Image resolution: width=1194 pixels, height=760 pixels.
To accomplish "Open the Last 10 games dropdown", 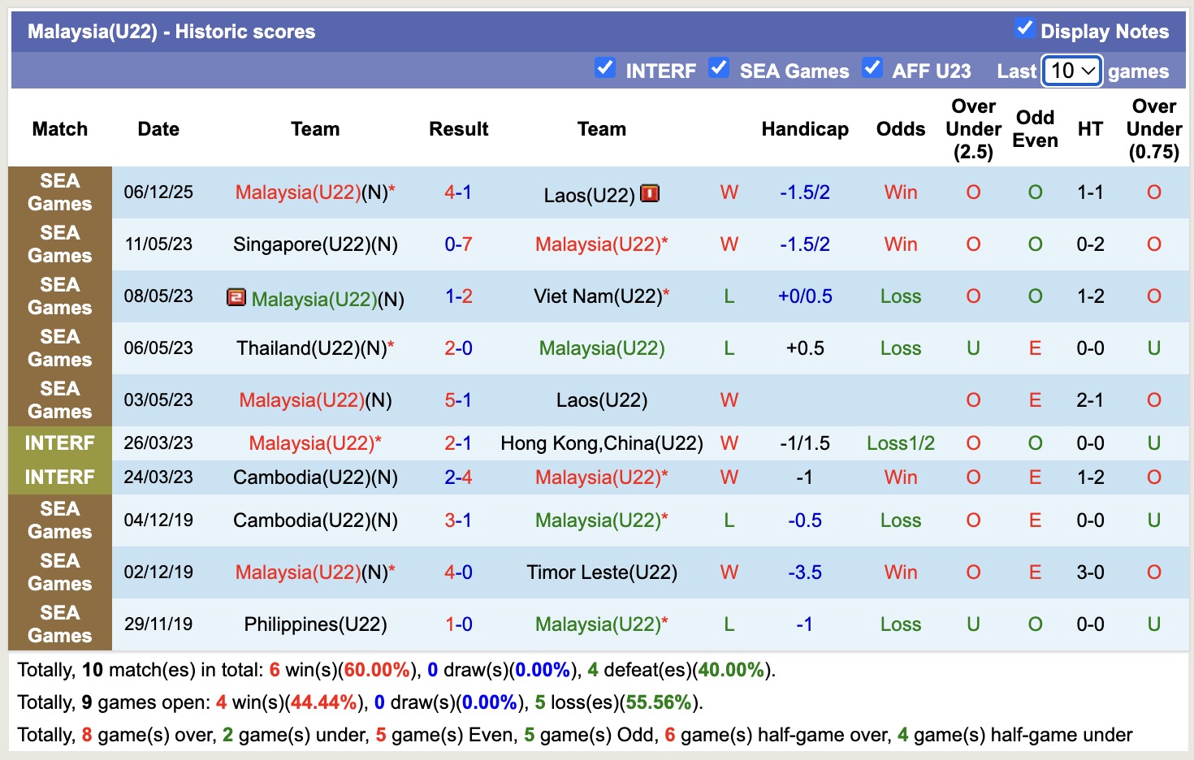I will [x=1072, y=71].
